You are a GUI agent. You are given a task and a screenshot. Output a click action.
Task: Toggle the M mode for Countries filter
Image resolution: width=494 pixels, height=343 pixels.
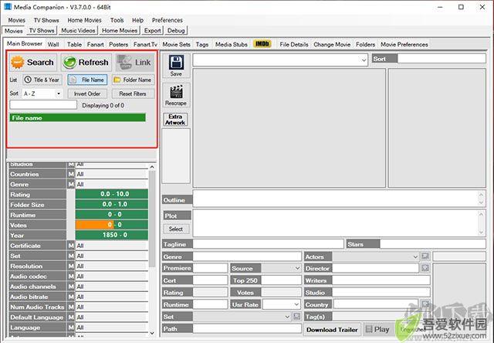click(x=71, y=174)
